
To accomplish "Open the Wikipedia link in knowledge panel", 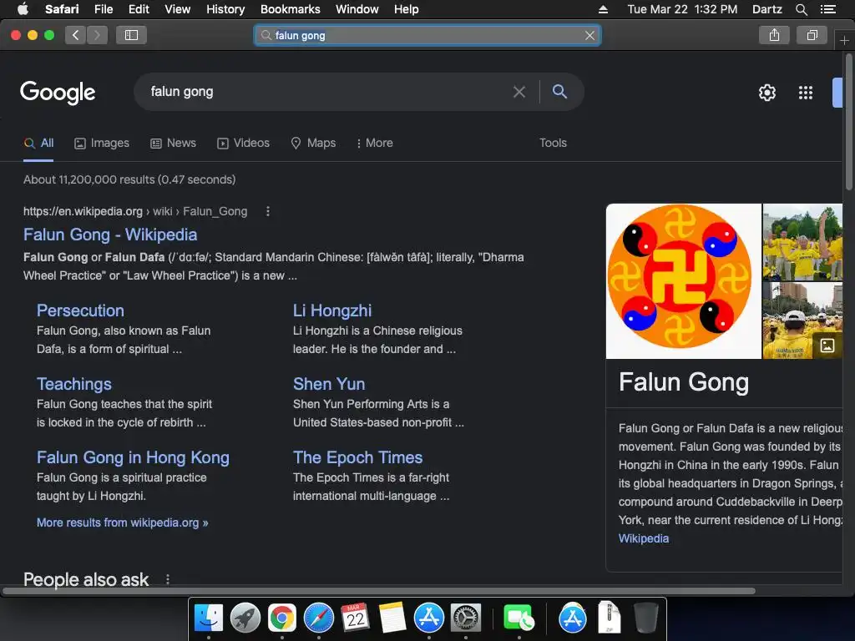I will click(x=644, y=538).
